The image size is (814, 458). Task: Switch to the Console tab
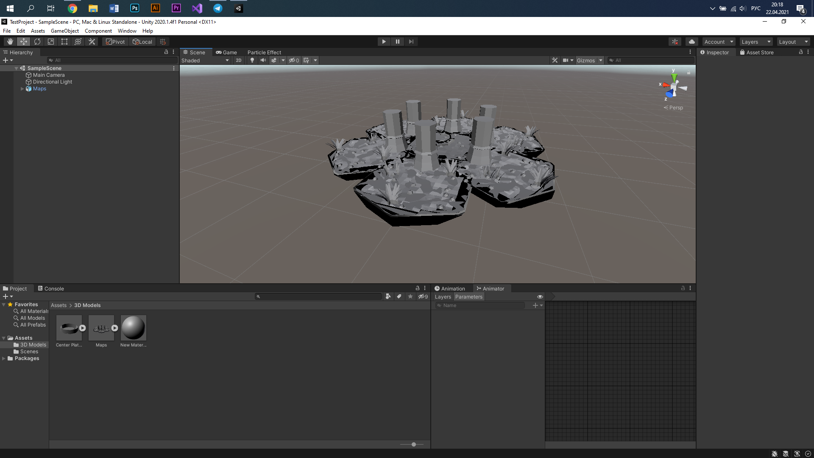51,289
